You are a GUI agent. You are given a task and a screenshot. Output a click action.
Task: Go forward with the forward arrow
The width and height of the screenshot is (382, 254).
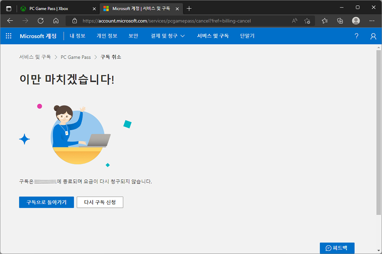[x=25, y=21]
